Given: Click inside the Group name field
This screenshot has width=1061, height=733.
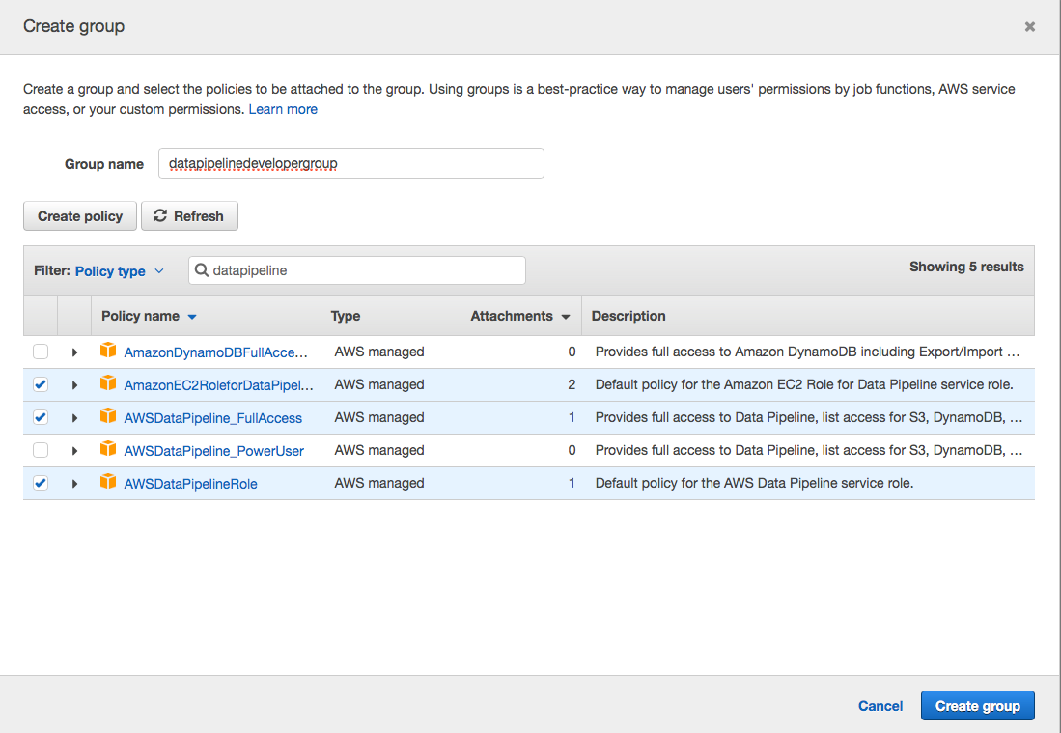Looking at the screenshot, I should [350, 162].
